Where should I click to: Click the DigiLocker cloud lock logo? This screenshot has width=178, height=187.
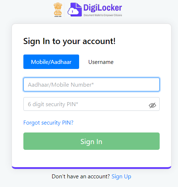click(x=75, y=10)
